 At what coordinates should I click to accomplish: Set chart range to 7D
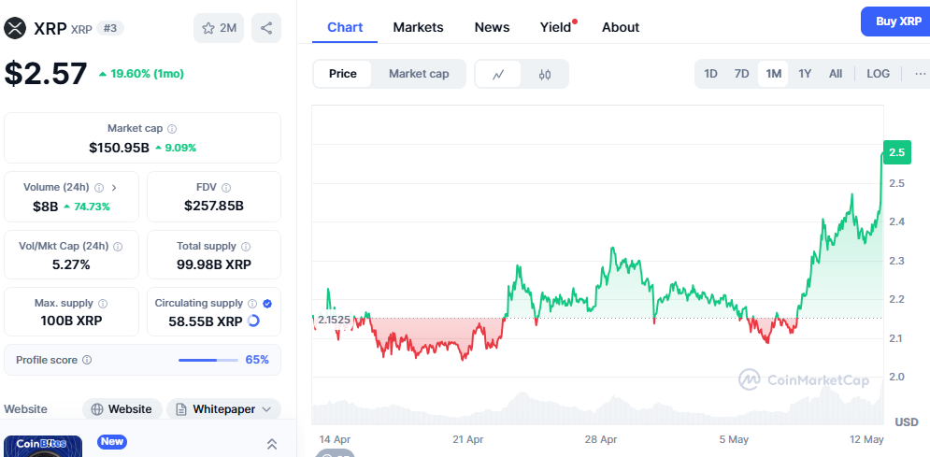(742, 74)
